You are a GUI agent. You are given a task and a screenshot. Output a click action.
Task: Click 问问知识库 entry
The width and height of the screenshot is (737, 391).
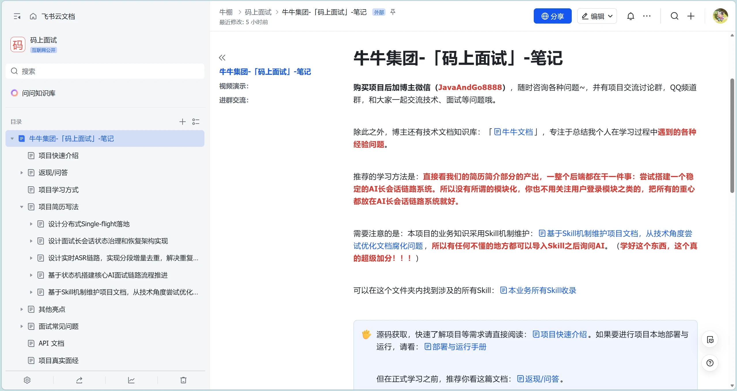pyautogui.click(x=39, y=93)
